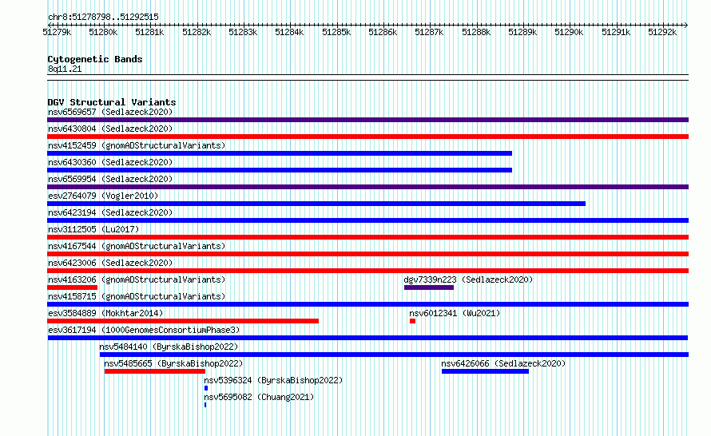This screenshot has width=711, height=436.
Task: Click nsv4167544 (gnomADStructuralVariants) label
Action: [x=137, y=246]
